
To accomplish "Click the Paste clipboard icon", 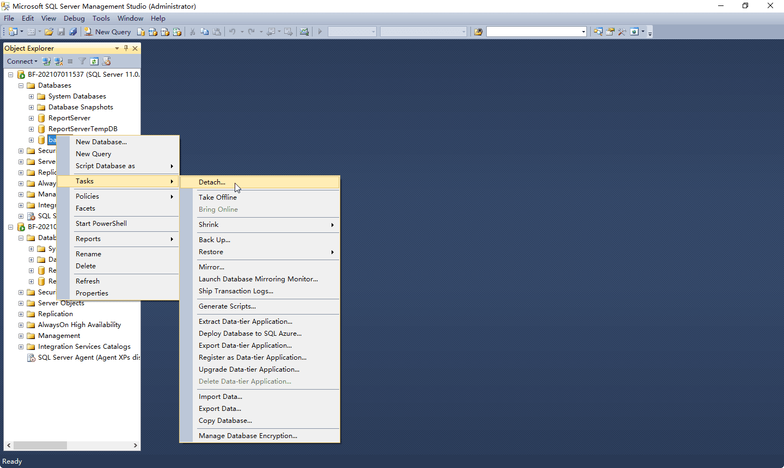I will 217,32.
